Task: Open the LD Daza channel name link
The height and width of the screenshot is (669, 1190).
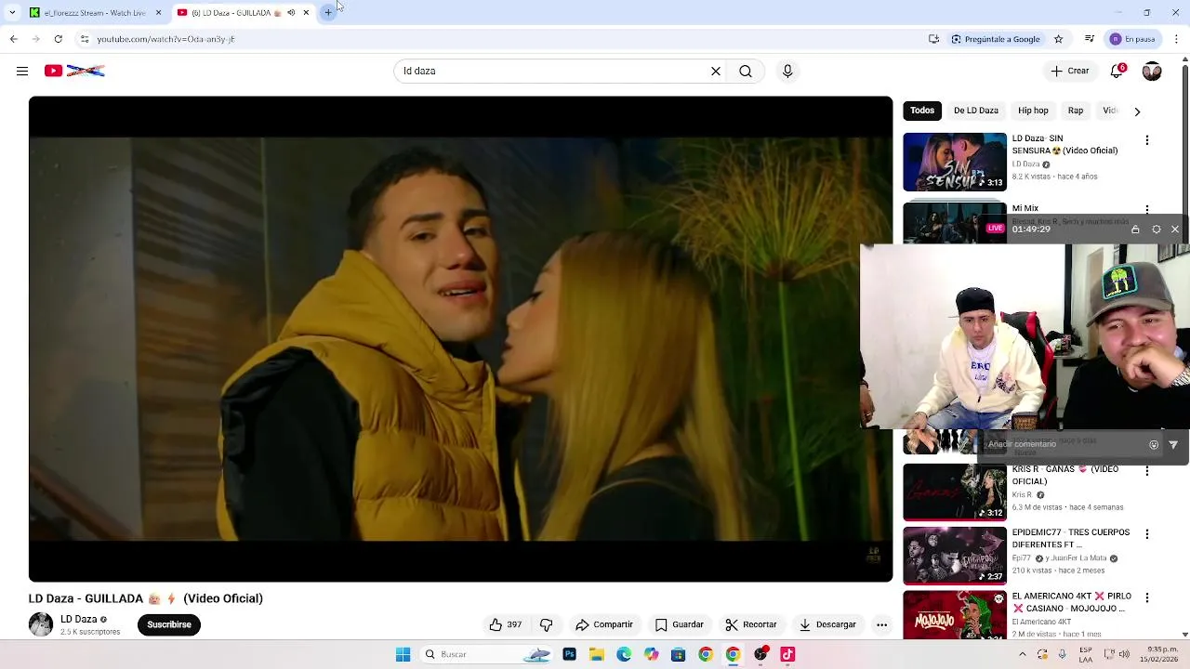Action: pos(79,619)
